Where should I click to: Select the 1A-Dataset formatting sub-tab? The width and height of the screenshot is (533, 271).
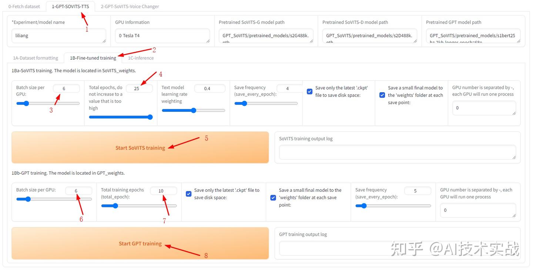pyautogui.click(x=36, y=58)
